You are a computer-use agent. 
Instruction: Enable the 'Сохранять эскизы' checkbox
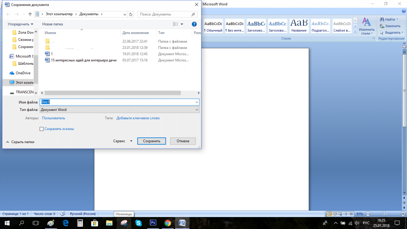(42, 129)
